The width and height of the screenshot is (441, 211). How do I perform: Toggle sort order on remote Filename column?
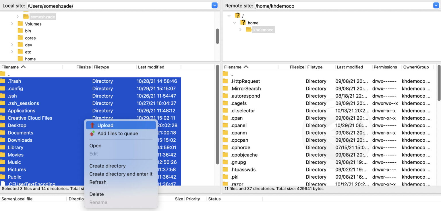[236, 67]
